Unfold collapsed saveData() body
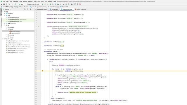The image size is (187, 105). [62, 46]
